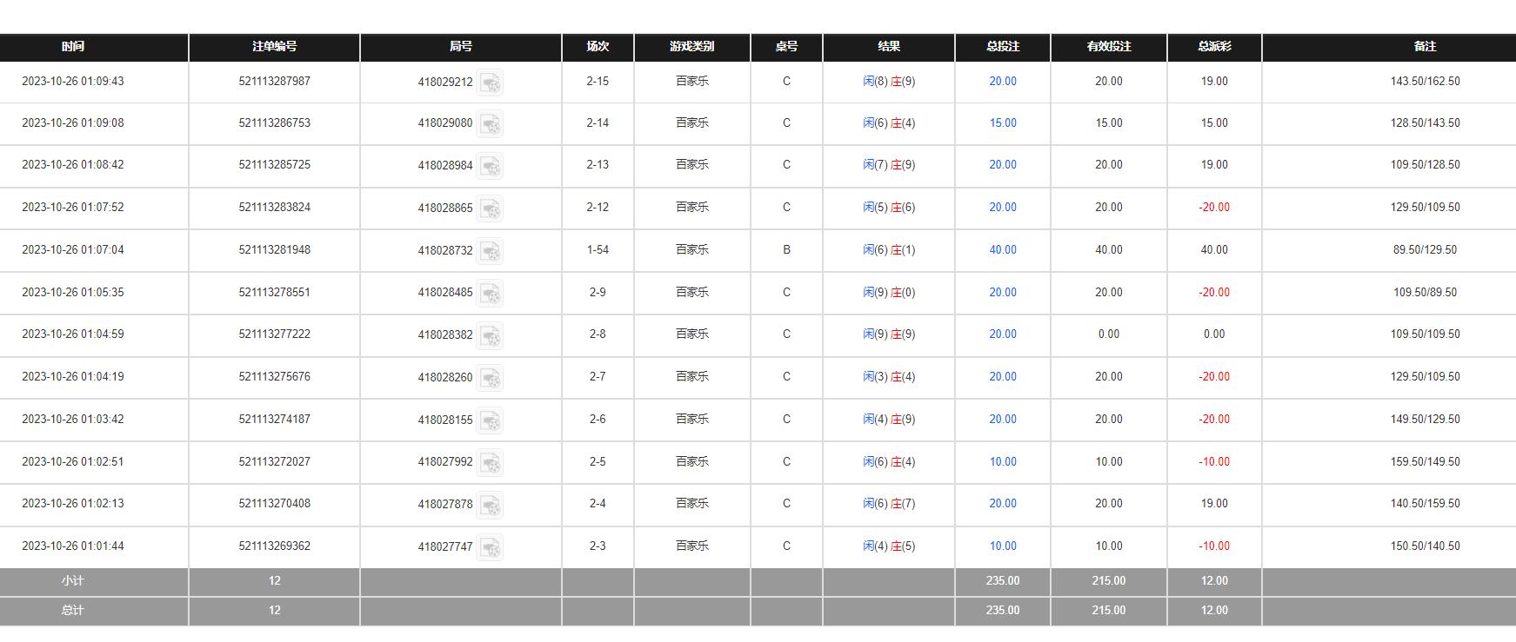Click video icon beside round 418028485
This screenshot has width=1516, height=642.
pyautogui.click(x=491, y=294)
